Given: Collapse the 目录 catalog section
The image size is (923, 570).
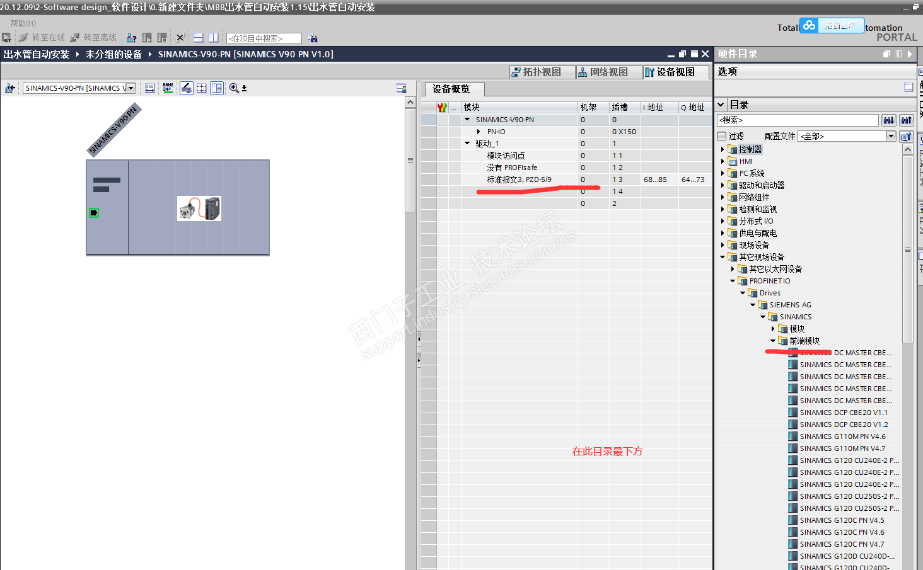Looking at the screenshot, I should [x=721, y=105].
